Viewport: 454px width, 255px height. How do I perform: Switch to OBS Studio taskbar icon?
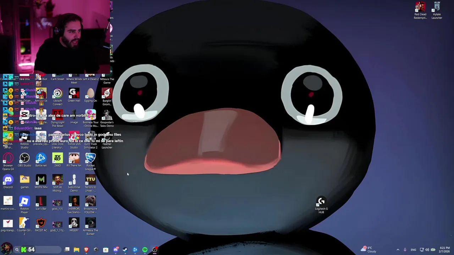point(155,250)
